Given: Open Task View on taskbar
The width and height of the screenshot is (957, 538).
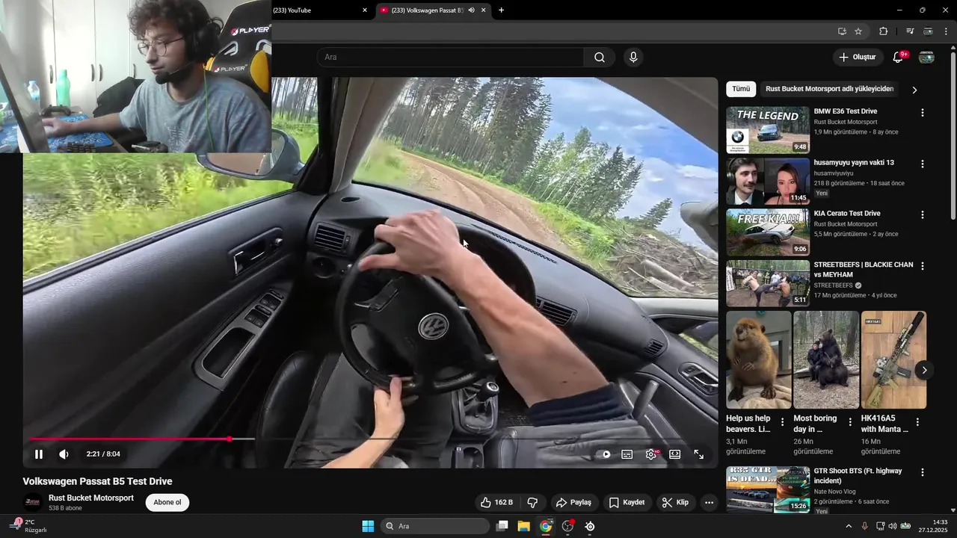Looking at the screenshot, I should tap(502, 526).
